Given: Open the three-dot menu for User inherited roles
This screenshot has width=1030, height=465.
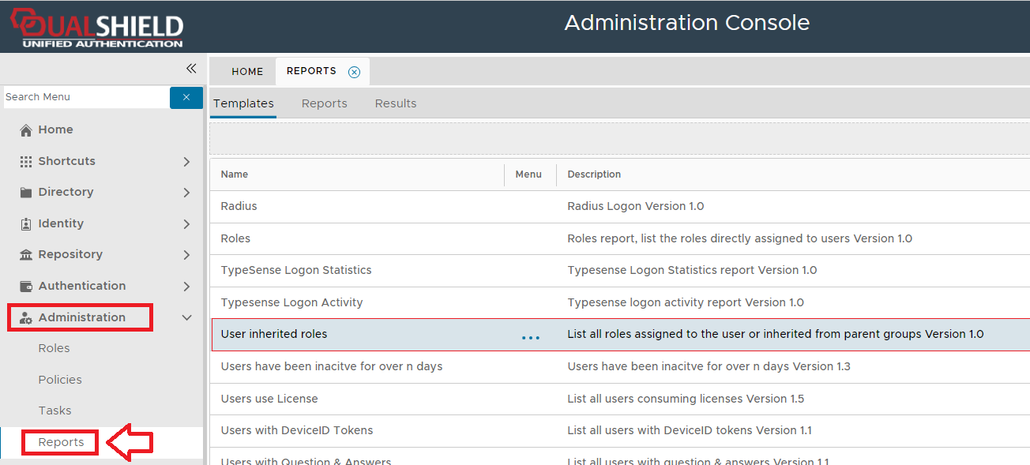Looking at the screenshot, I should point(531,337).
